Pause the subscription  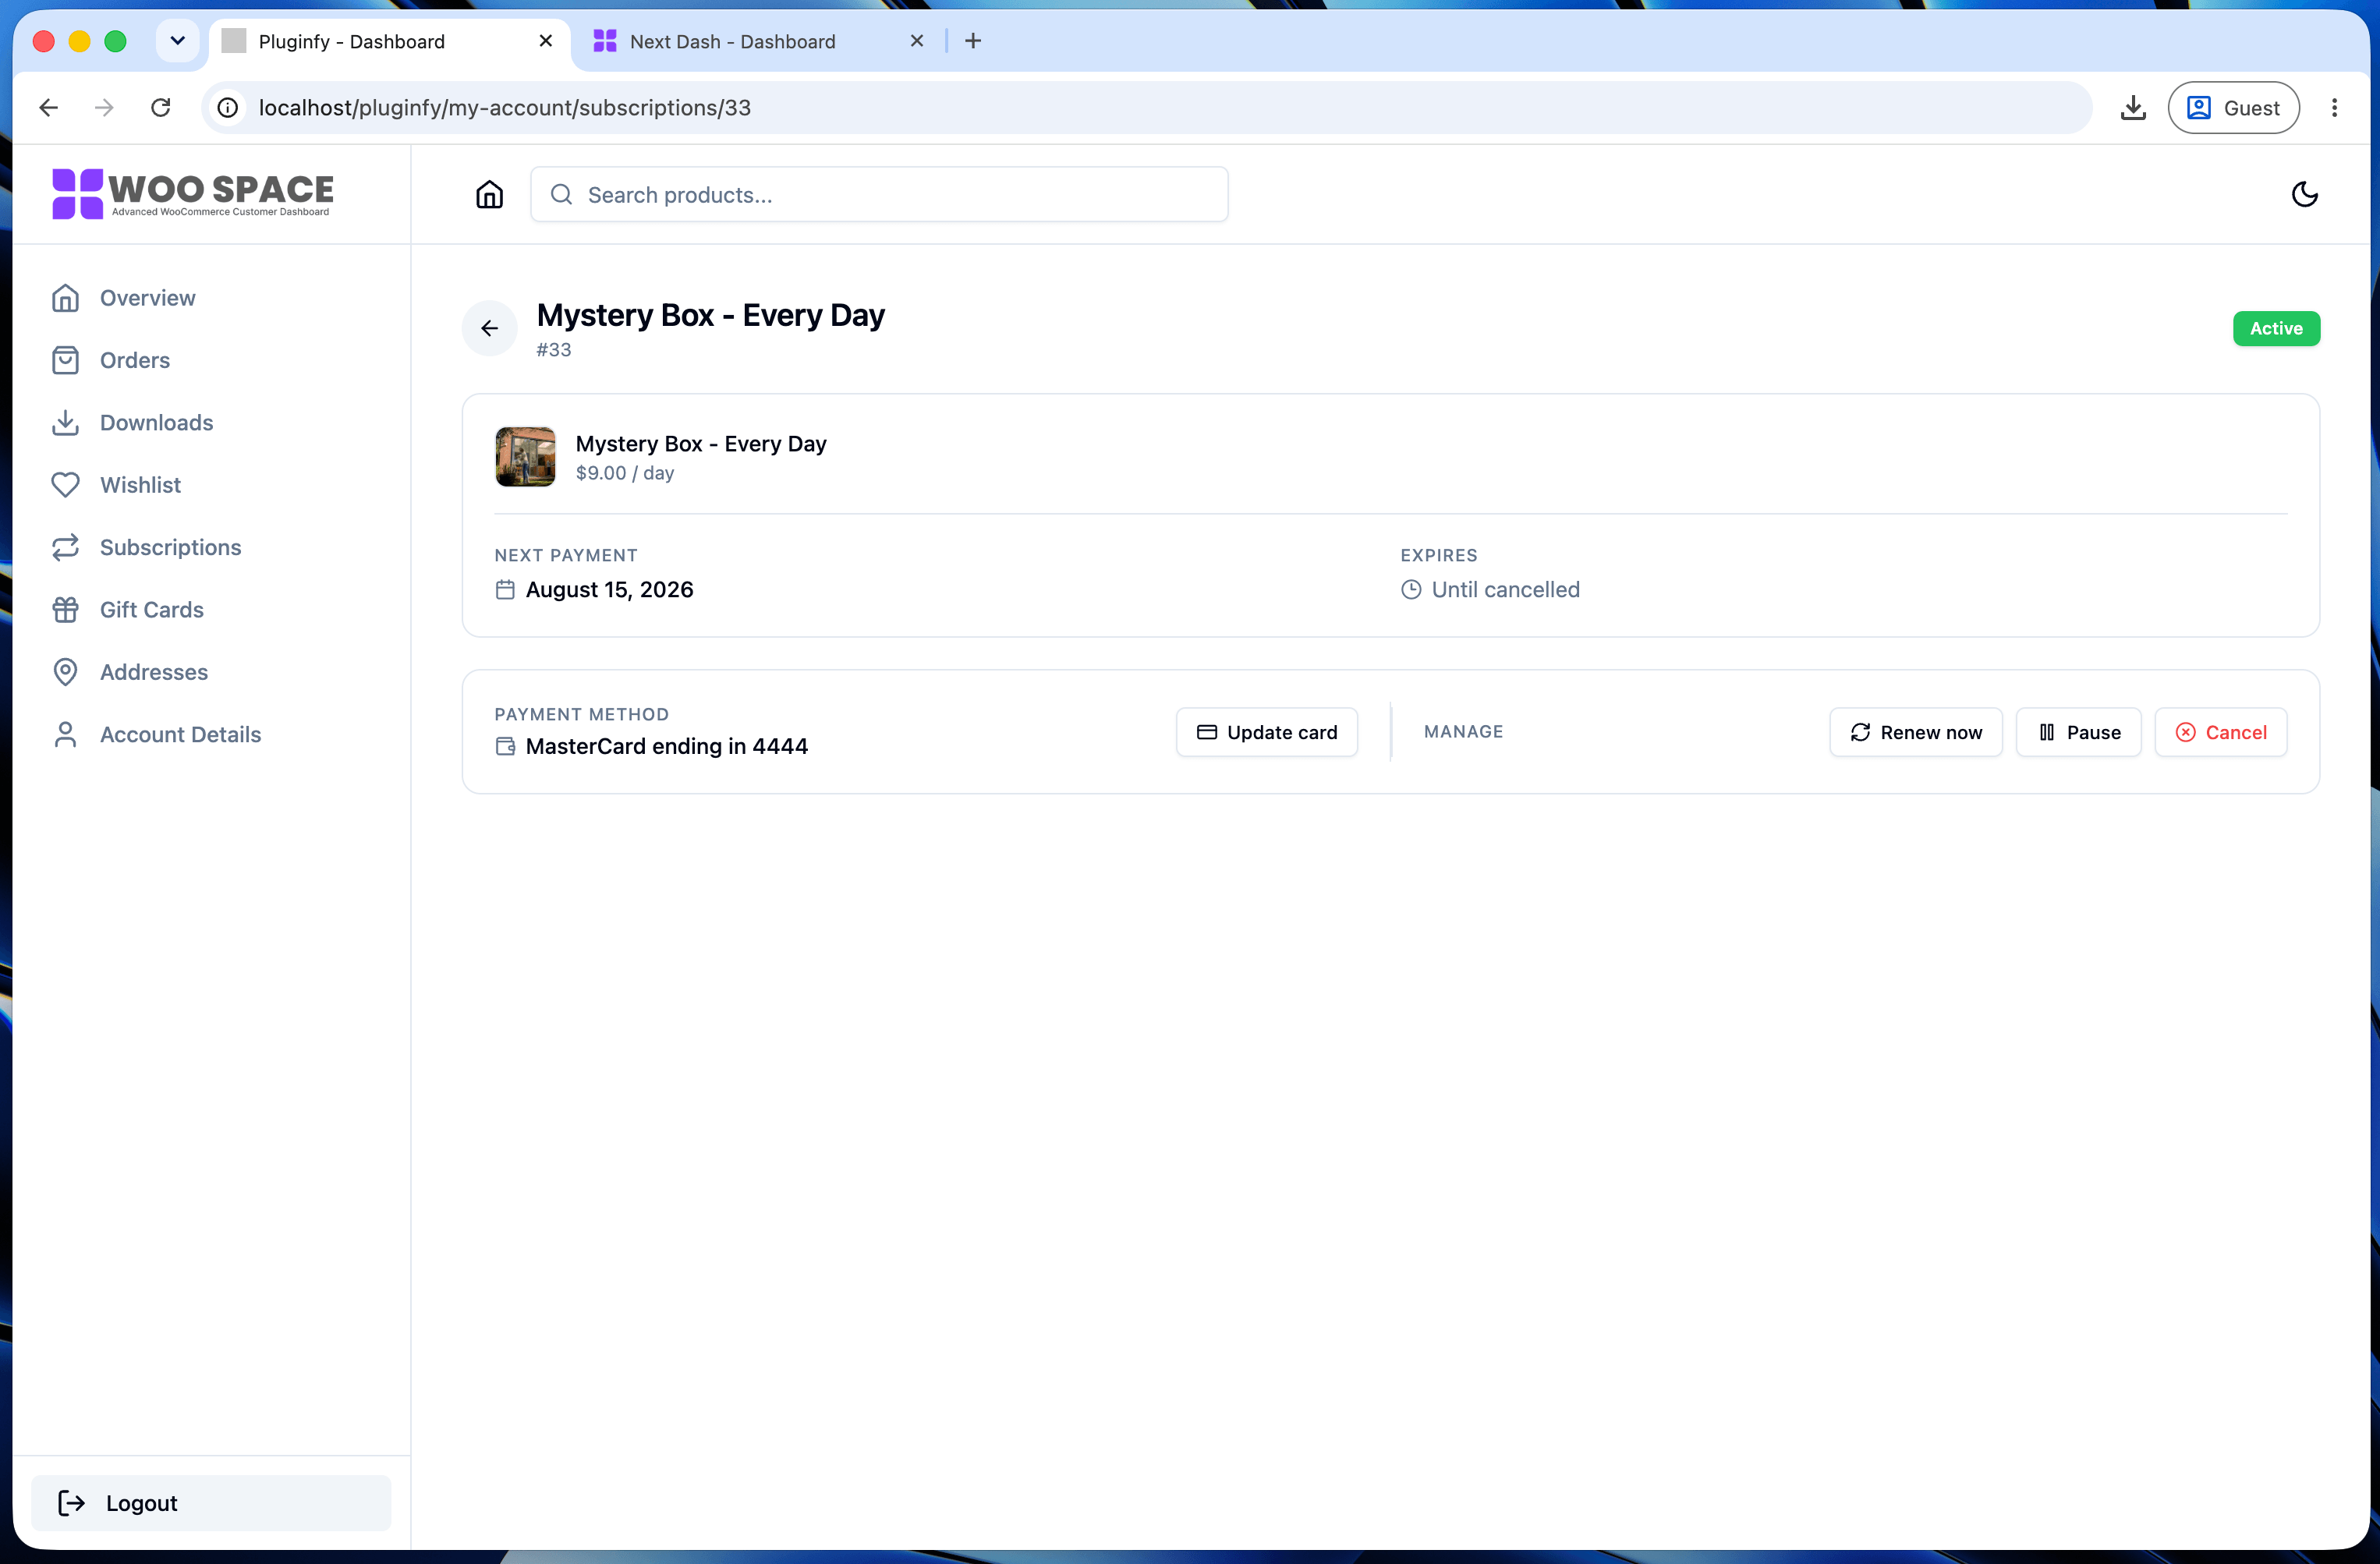coord(2078,732)
